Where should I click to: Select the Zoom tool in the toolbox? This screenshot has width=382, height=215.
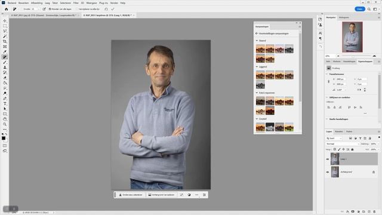(5, 124)
